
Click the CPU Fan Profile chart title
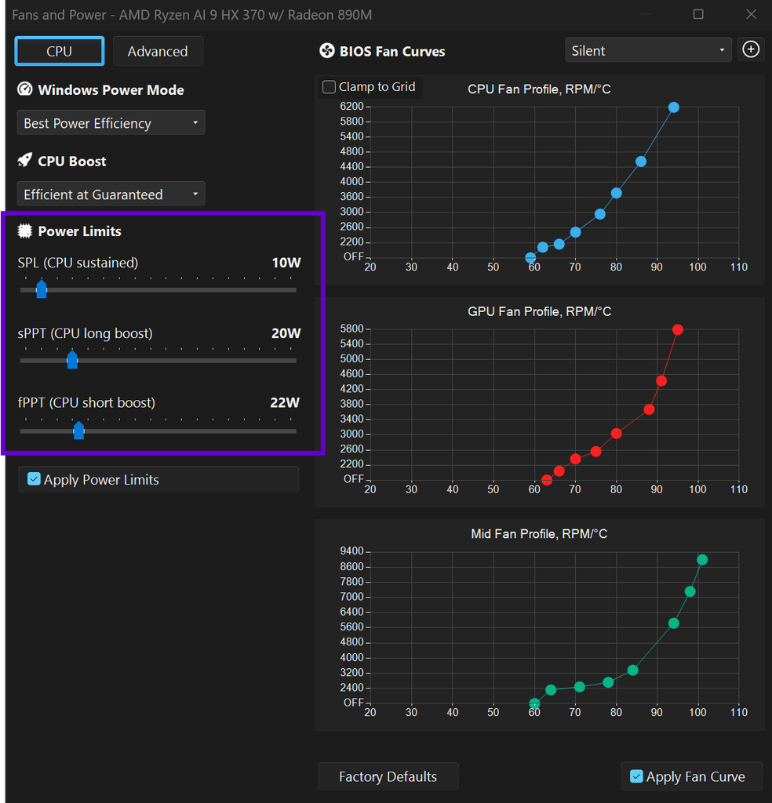(539, 89)
